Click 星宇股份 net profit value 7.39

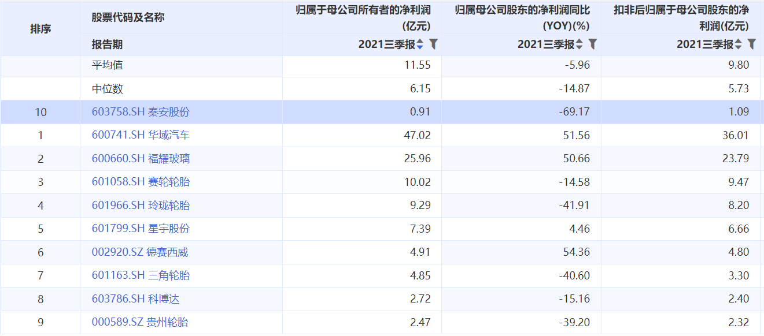pos(420,229)
